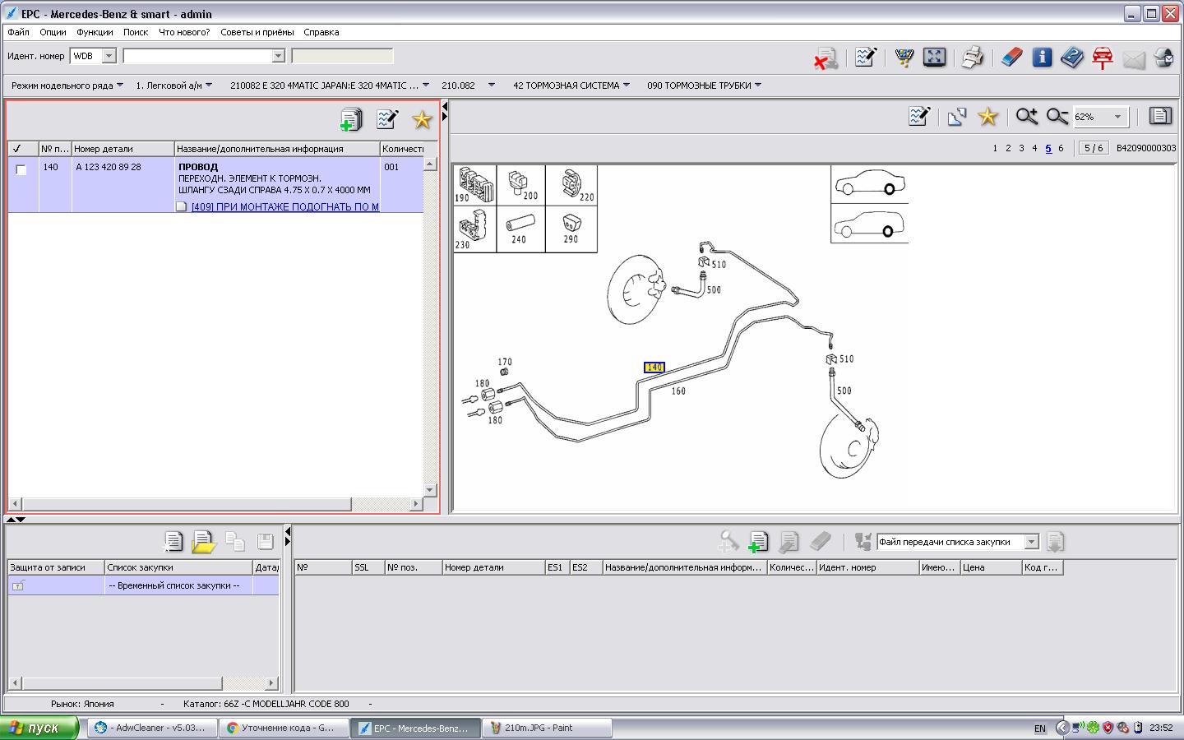Add part to shopping list icon in parts panel

pyautogui.click(x=351, y=120)
